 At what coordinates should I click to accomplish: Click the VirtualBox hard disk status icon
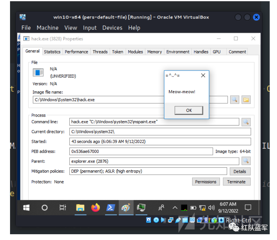(x=149, y=220)
